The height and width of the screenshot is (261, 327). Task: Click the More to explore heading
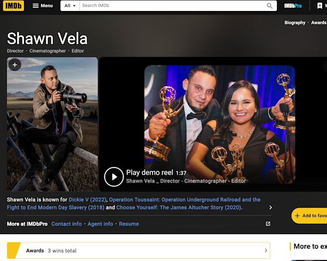(x=310, y=246)
